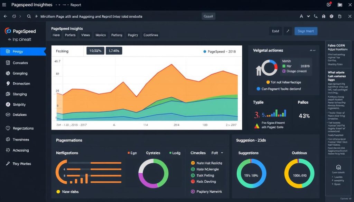Open the Toy Wartes wrench item

[x=8, y=164]
